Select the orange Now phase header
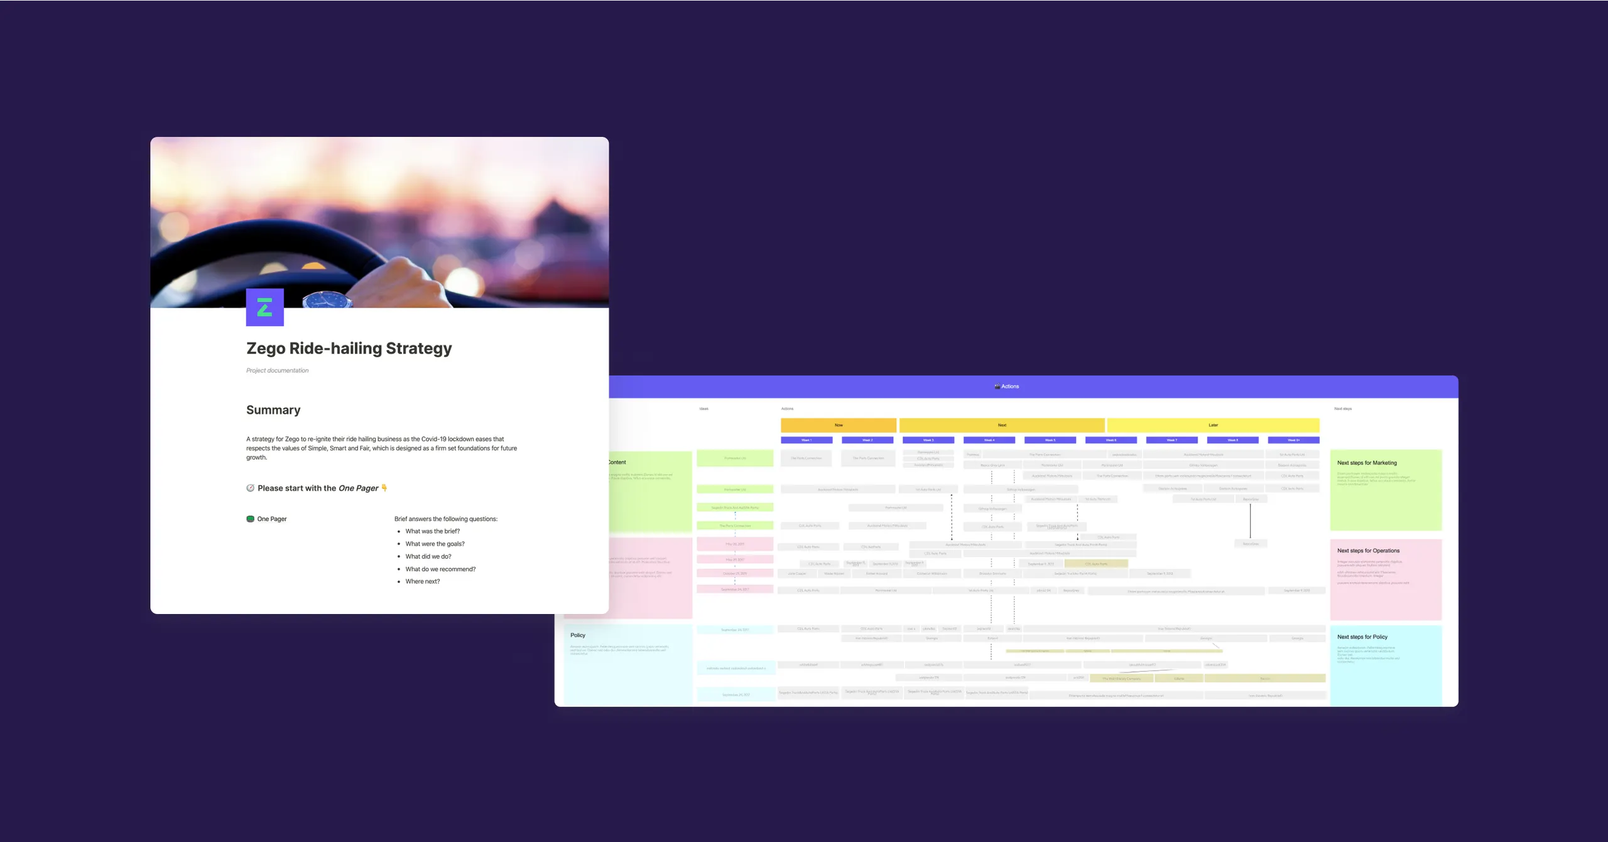1608x842 pixels. (838, 425)
